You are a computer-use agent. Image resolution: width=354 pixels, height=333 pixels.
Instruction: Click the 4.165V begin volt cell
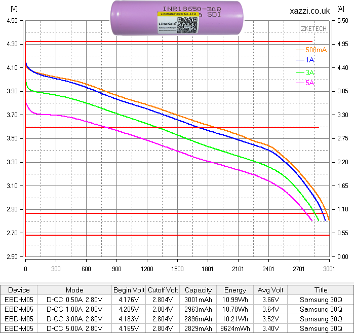point(129,328)
